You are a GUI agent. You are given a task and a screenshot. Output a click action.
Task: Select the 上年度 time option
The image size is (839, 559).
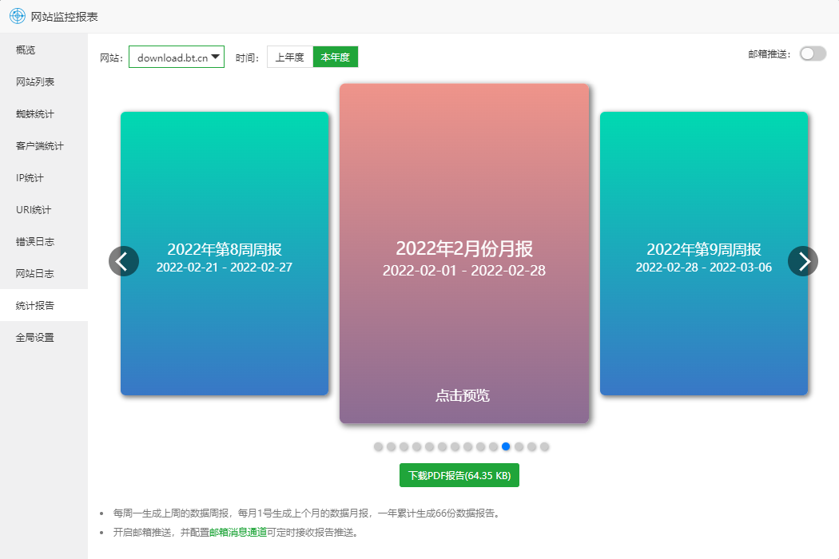point(289,57)
